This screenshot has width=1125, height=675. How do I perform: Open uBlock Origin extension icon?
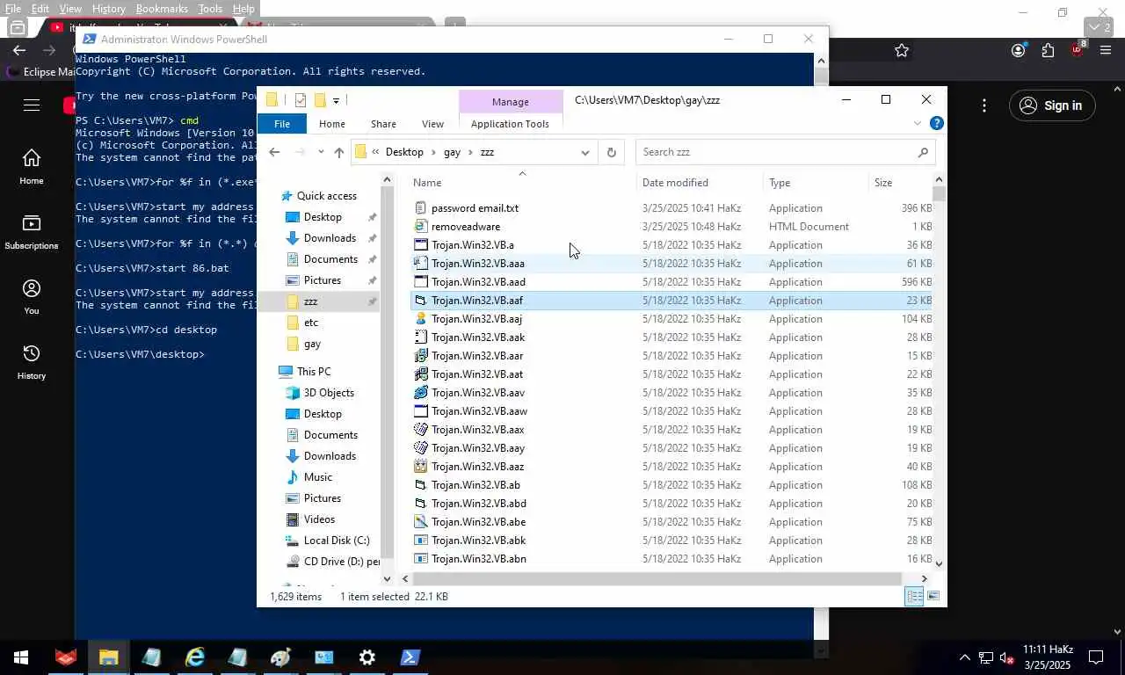[1078, 50]
